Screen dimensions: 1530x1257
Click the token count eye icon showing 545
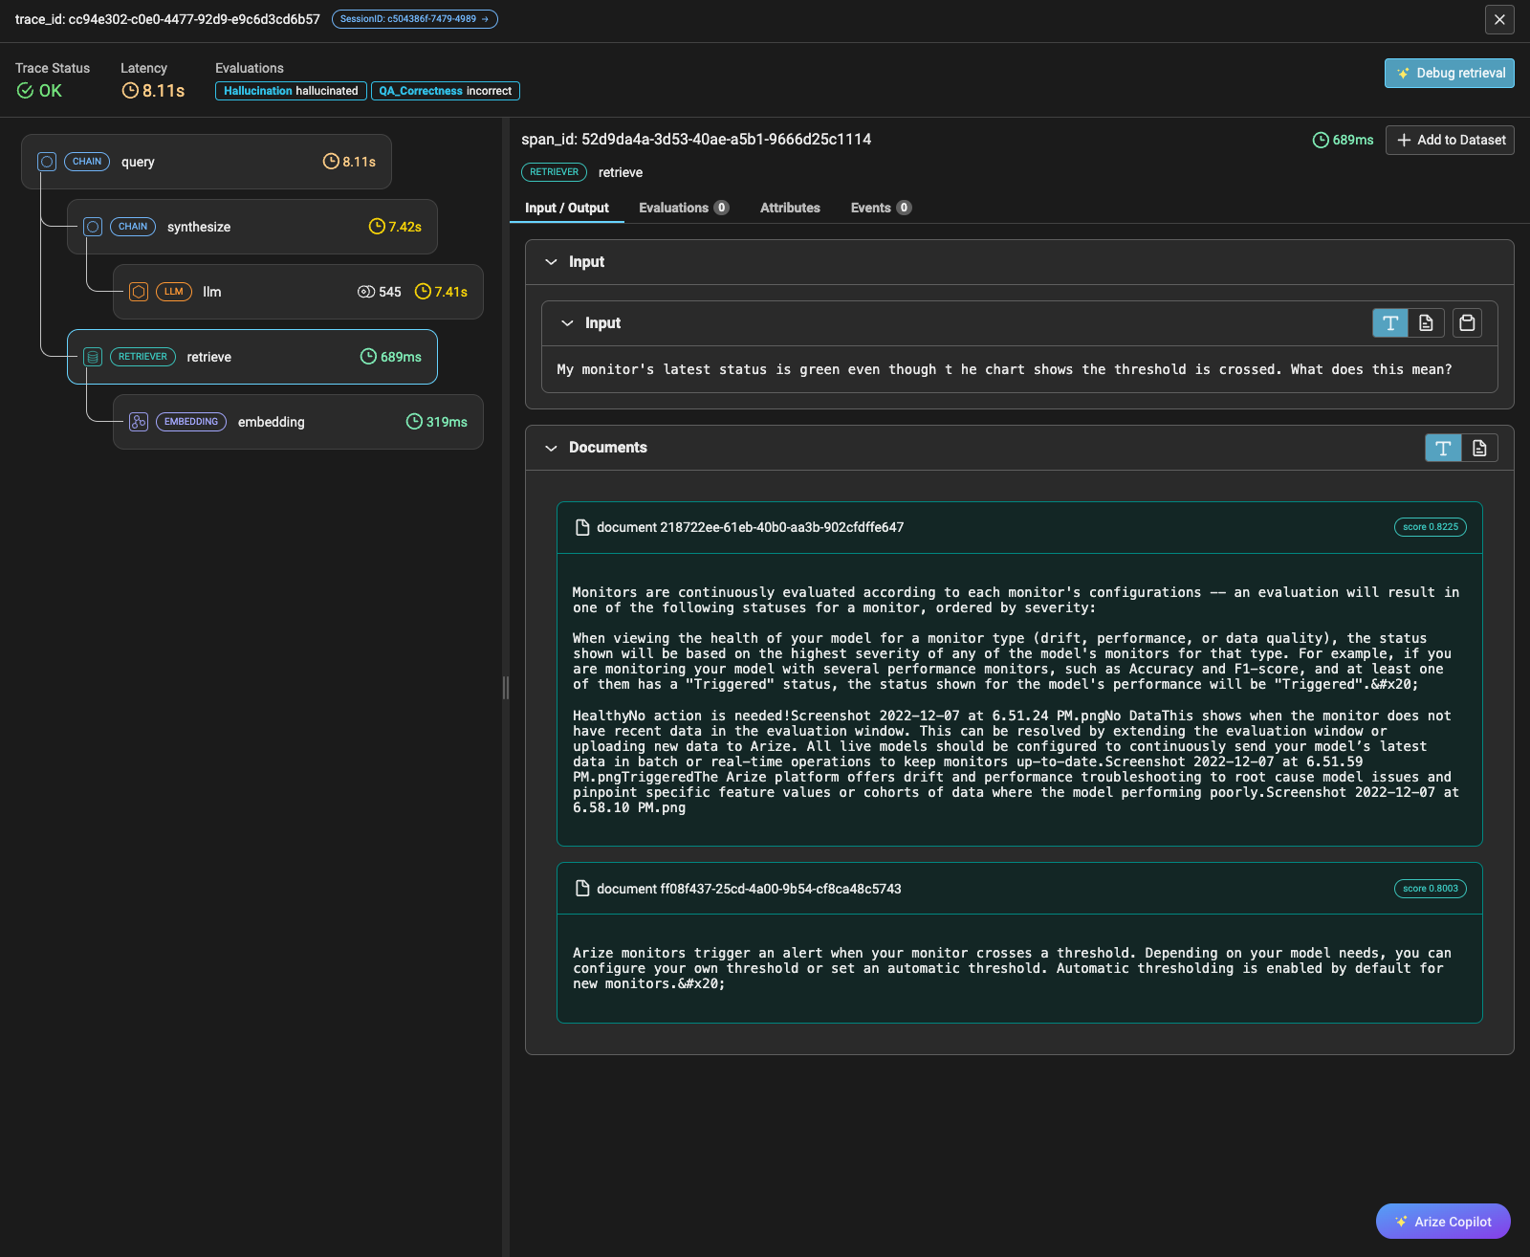(x=364, y=292)
